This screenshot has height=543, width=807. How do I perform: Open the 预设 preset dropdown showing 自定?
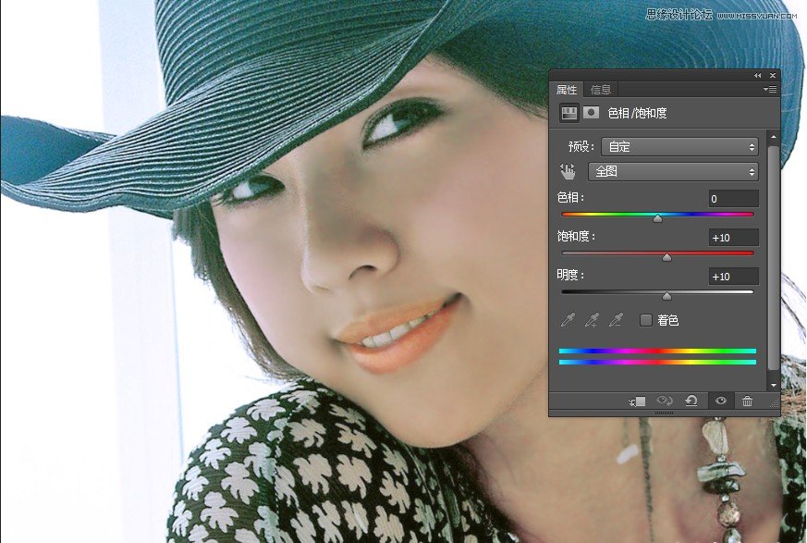tap(679, 146)
